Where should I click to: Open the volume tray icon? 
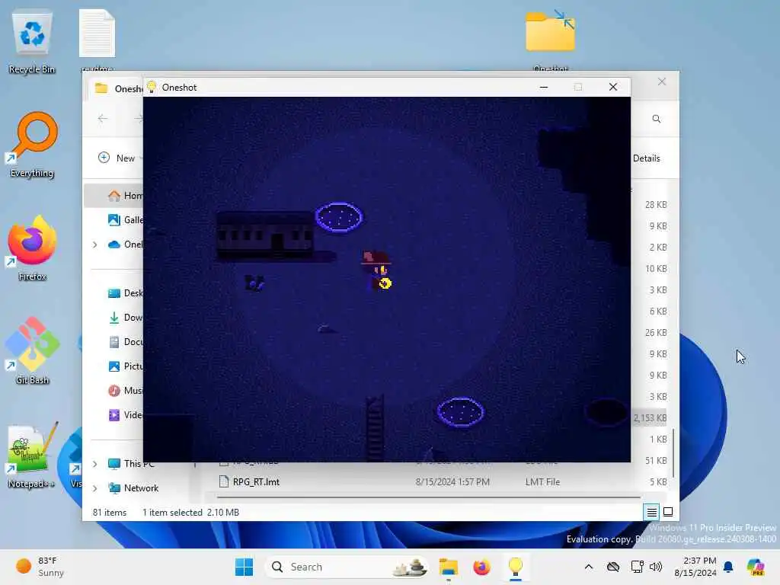point(656,567)
